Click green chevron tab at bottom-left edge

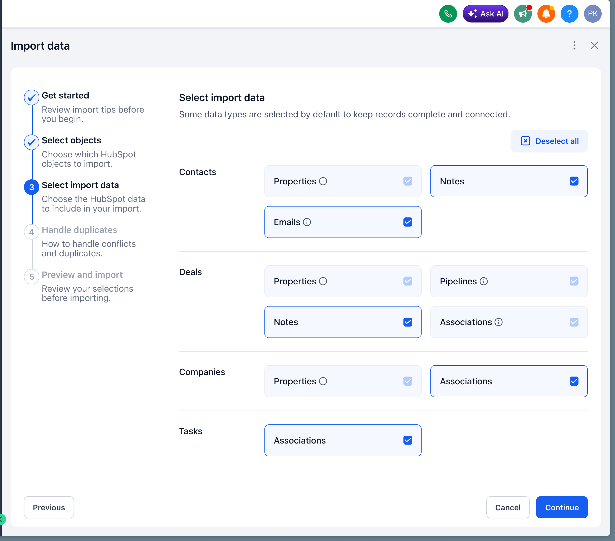click(x=3, y=519)
